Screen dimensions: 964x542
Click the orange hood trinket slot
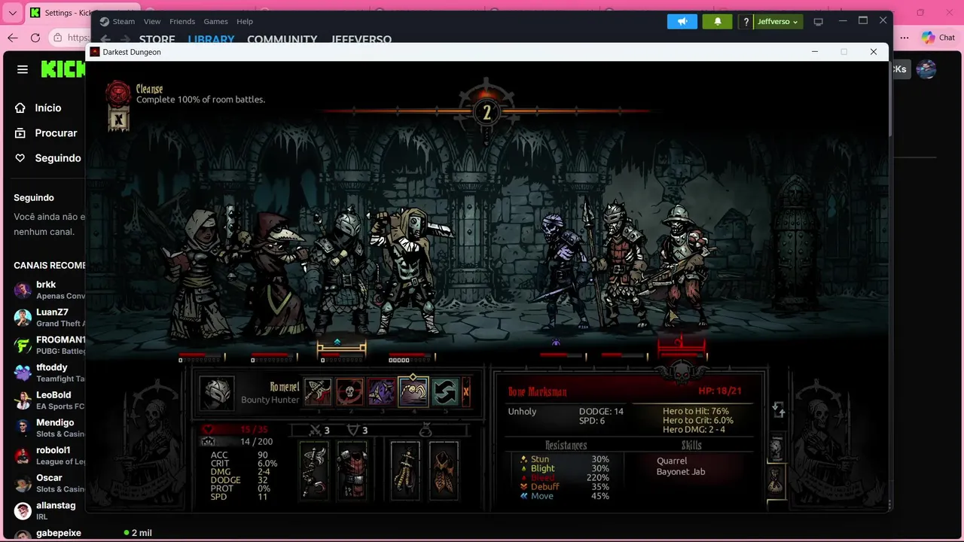click(444, 470)
